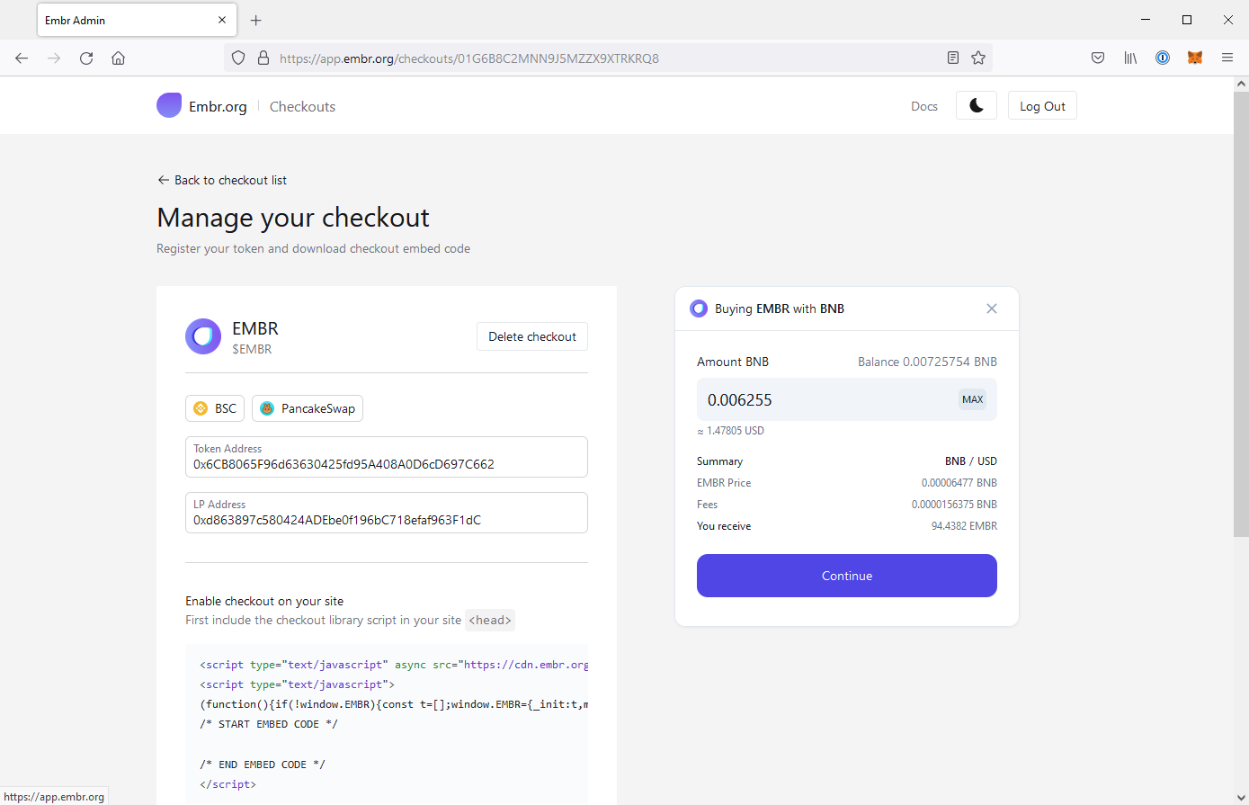Maximize the browser window
Screen dimensions: 1249x805
tap(1187, 20)
